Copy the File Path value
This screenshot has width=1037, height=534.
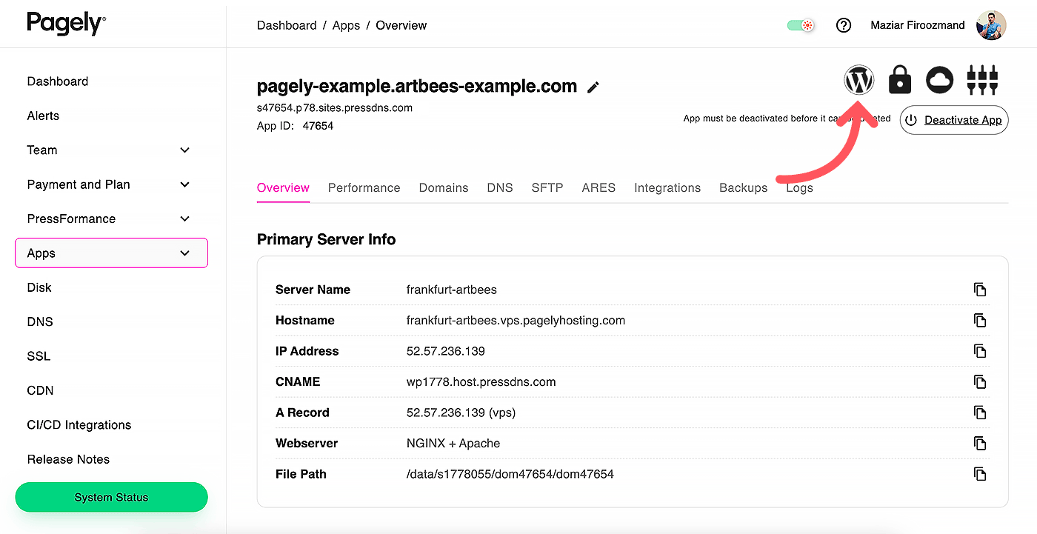[x=980, y=474]
